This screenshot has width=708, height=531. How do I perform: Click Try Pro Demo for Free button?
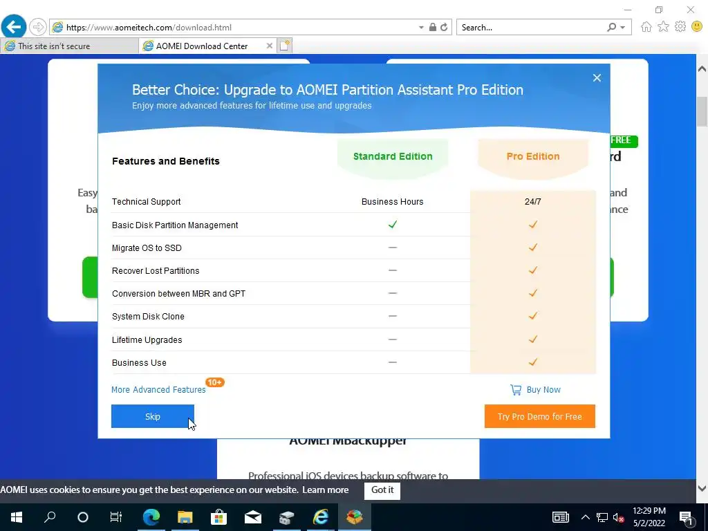[539, 416]
